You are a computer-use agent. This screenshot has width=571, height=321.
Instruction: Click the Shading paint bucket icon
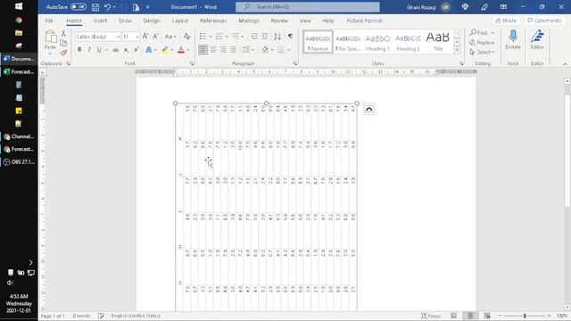pyautogui.click(x=265, y=50)
